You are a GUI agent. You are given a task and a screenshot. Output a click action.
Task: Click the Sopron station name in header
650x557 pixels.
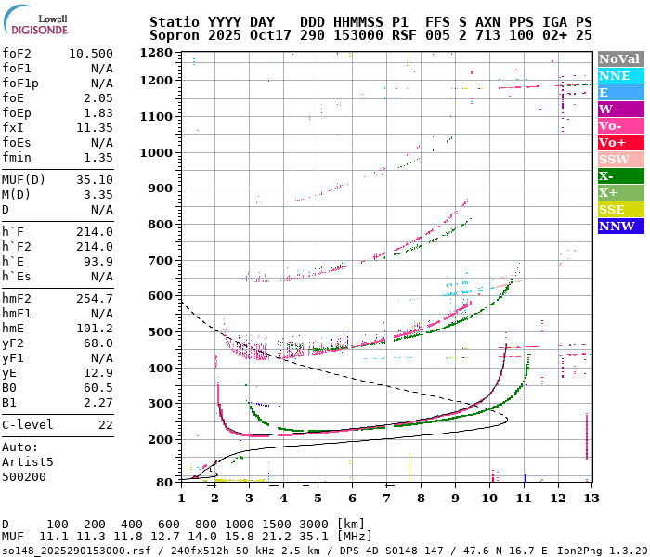pos(173,34)
